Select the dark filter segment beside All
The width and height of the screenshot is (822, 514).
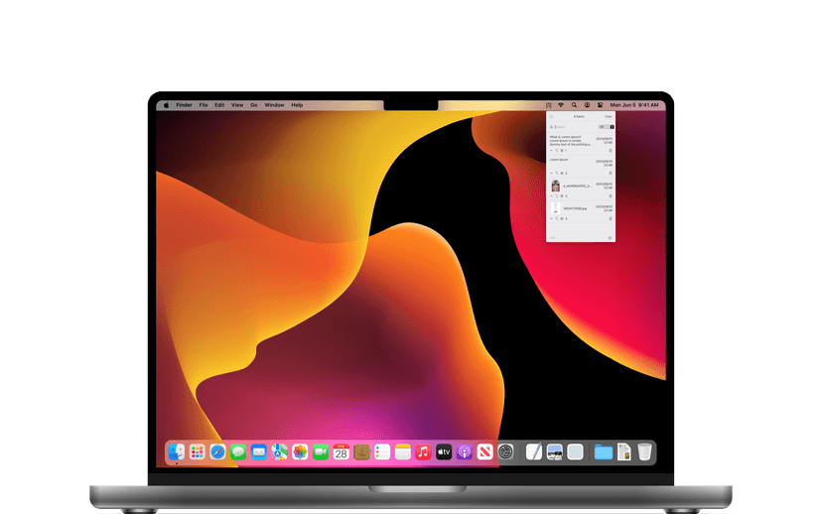tap(612, 127)
